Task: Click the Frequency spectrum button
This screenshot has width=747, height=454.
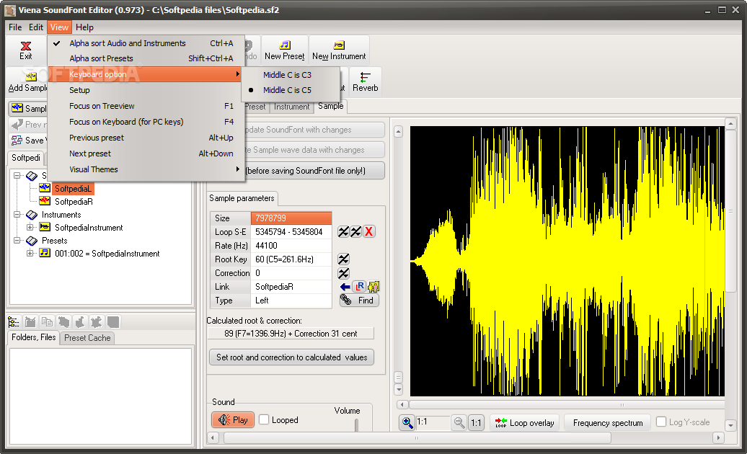Action: (x=608, y=422)
